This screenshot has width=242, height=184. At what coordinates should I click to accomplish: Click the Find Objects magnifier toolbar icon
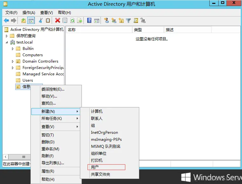click(x=136, y=20)
